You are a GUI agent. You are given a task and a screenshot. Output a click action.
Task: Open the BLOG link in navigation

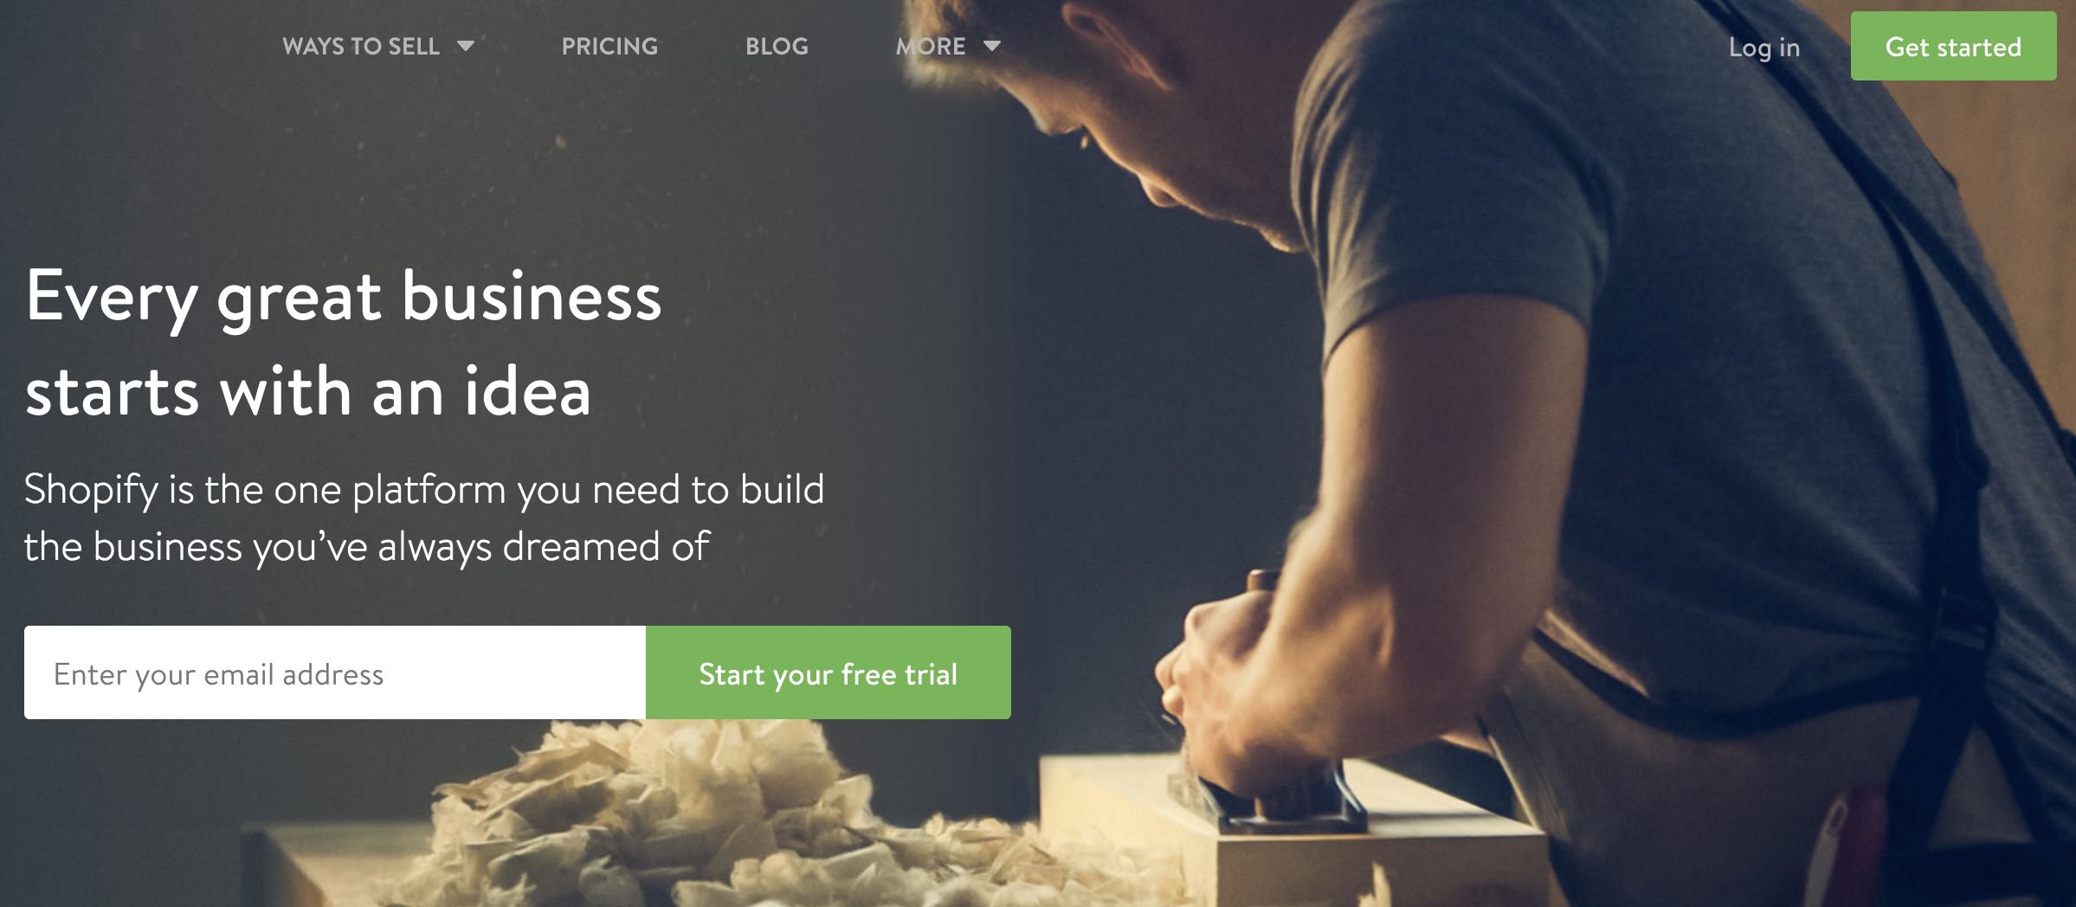point(777,47)
